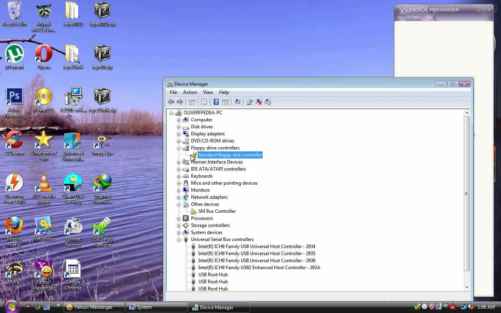
Task: Select the WinUtilities desktop shortcut
Action: 44,229
